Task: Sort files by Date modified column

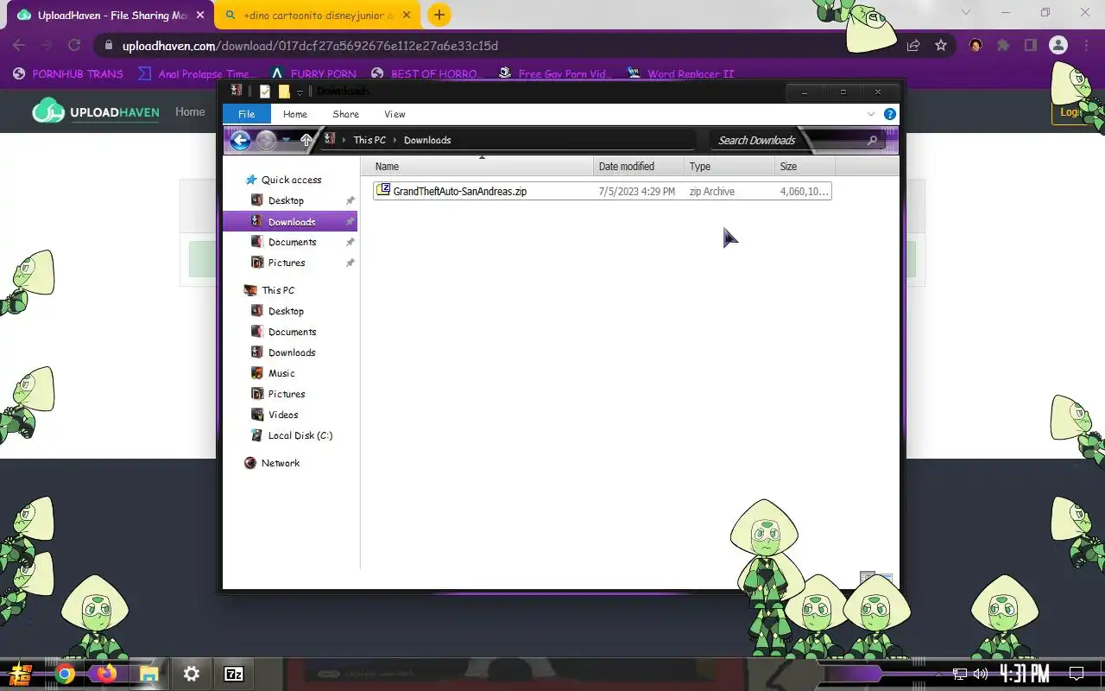Action: [639, 166]
